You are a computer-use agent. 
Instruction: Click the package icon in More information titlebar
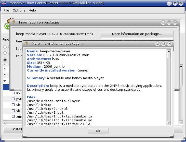pyautogui.click(x=26, y=43)
